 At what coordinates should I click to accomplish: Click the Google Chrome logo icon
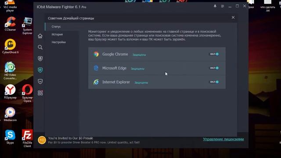pyautogui.click(x=96, y=54)
